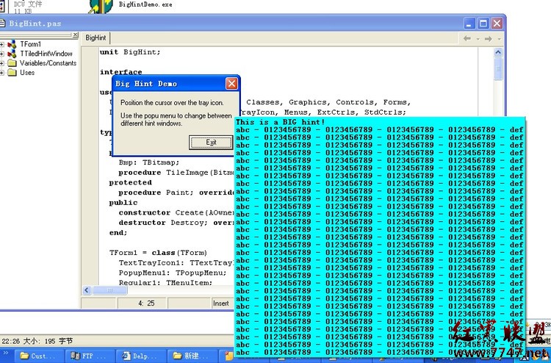
Task: Click the Insert mode status indicator
Action: click(x=220, y=303)
